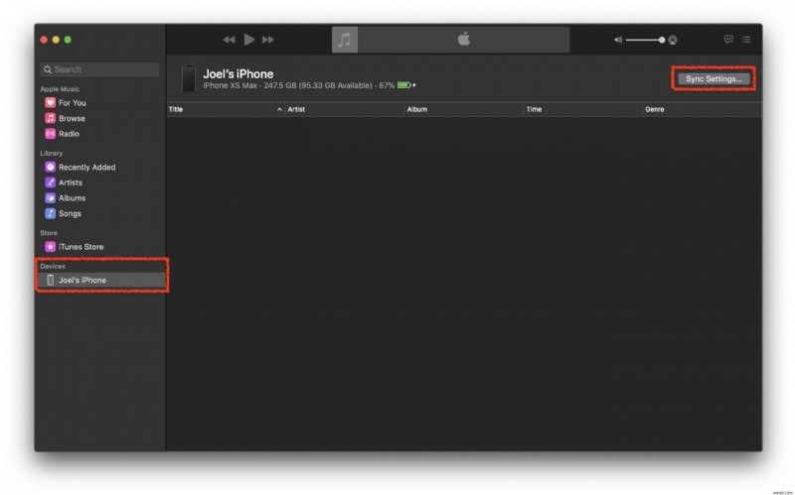Open the lyrics panel icon
Screen dimensions: 795x495
[728, 40]
